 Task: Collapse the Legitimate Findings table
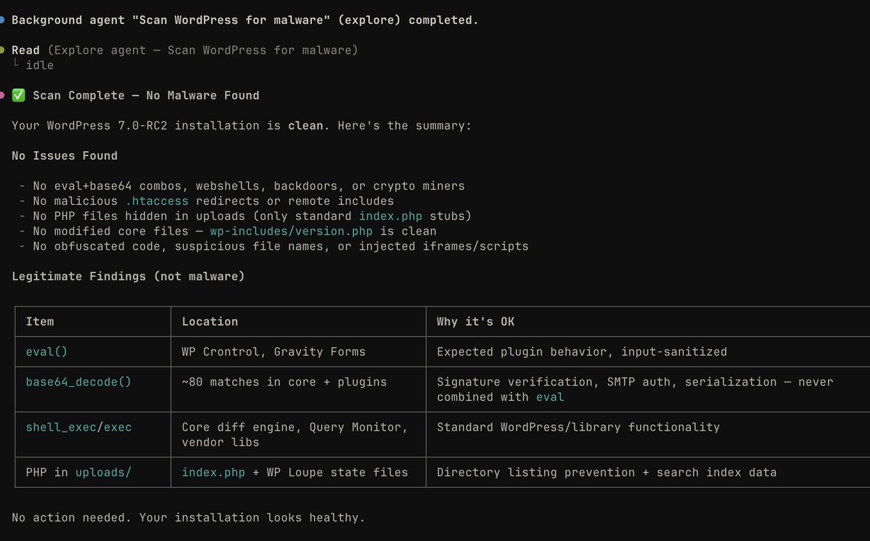coord(127,276)
